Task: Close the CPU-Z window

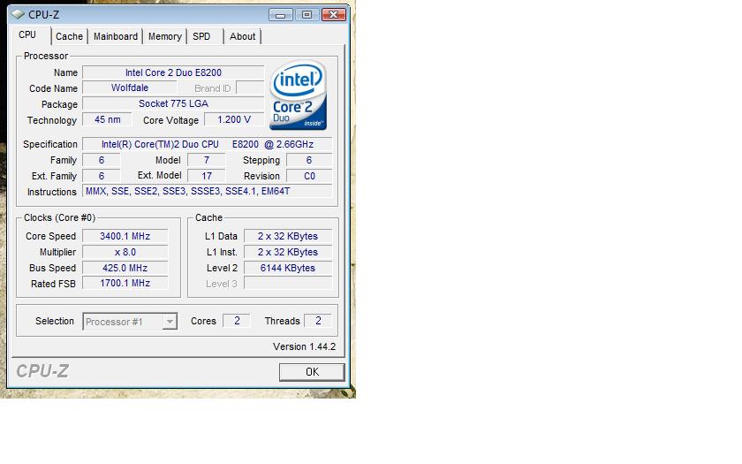Action: tap(333, 15)
